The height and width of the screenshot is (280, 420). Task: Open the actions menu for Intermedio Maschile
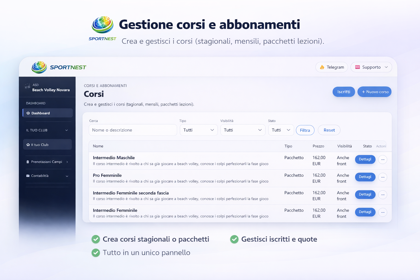coord(383,159)
